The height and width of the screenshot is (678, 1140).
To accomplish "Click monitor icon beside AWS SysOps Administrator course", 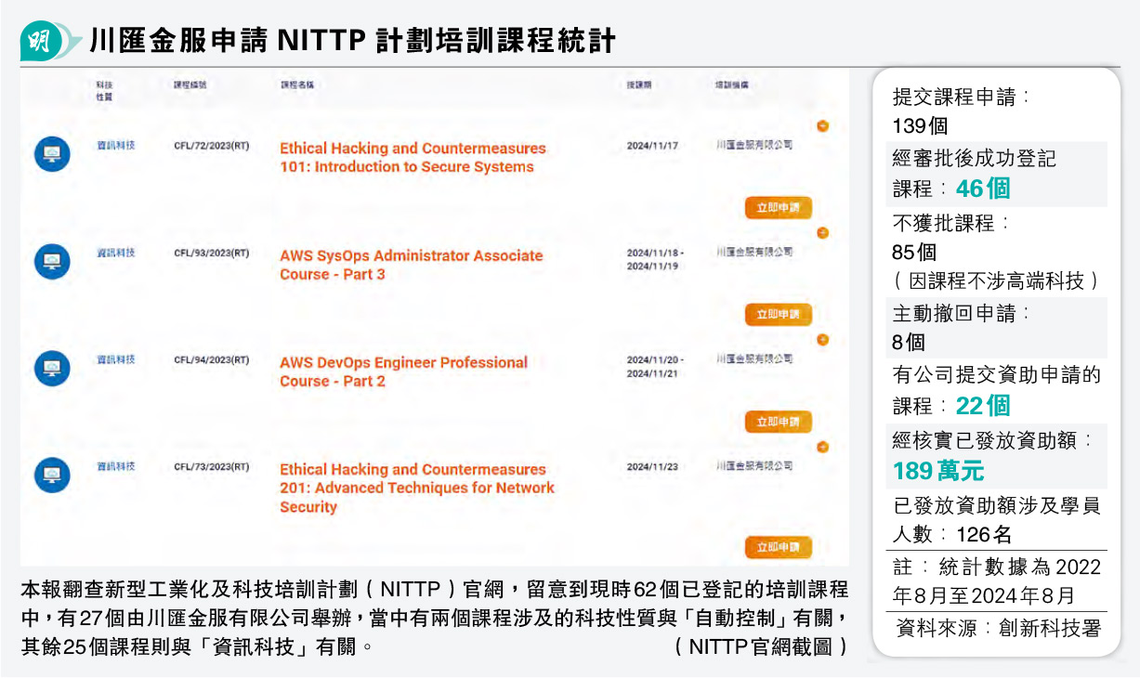I will tap(52, 261).
